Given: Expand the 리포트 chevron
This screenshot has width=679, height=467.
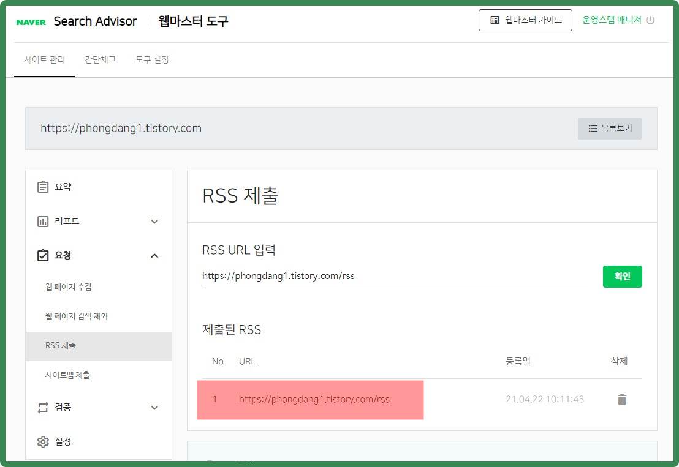Looking at the screenshot, I should 154,222.
